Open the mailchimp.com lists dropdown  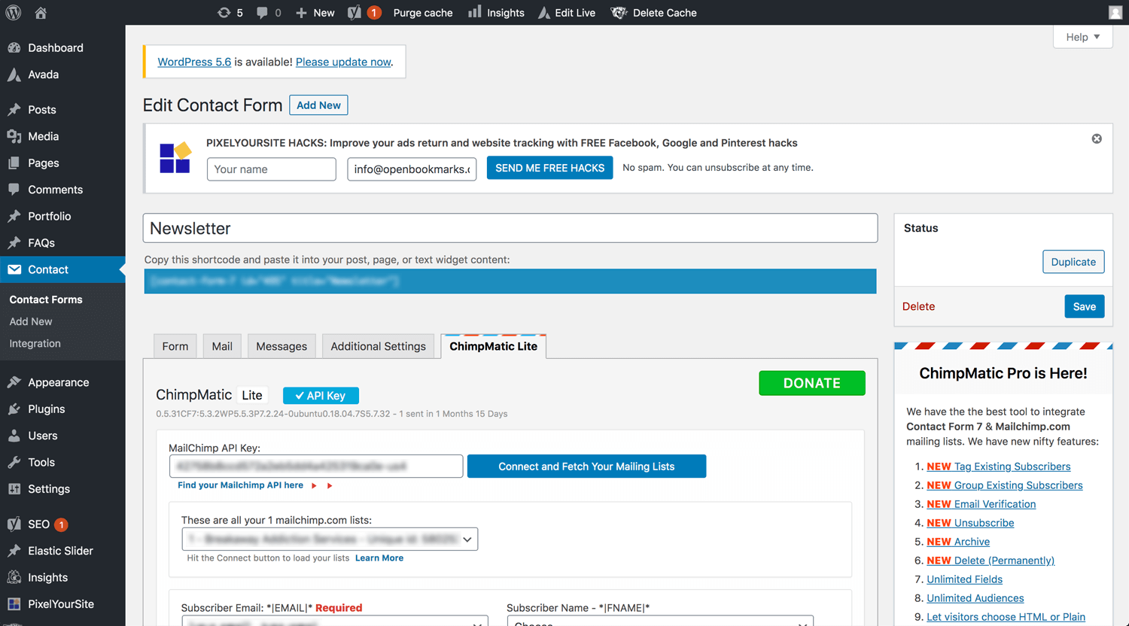click(330, 539)
